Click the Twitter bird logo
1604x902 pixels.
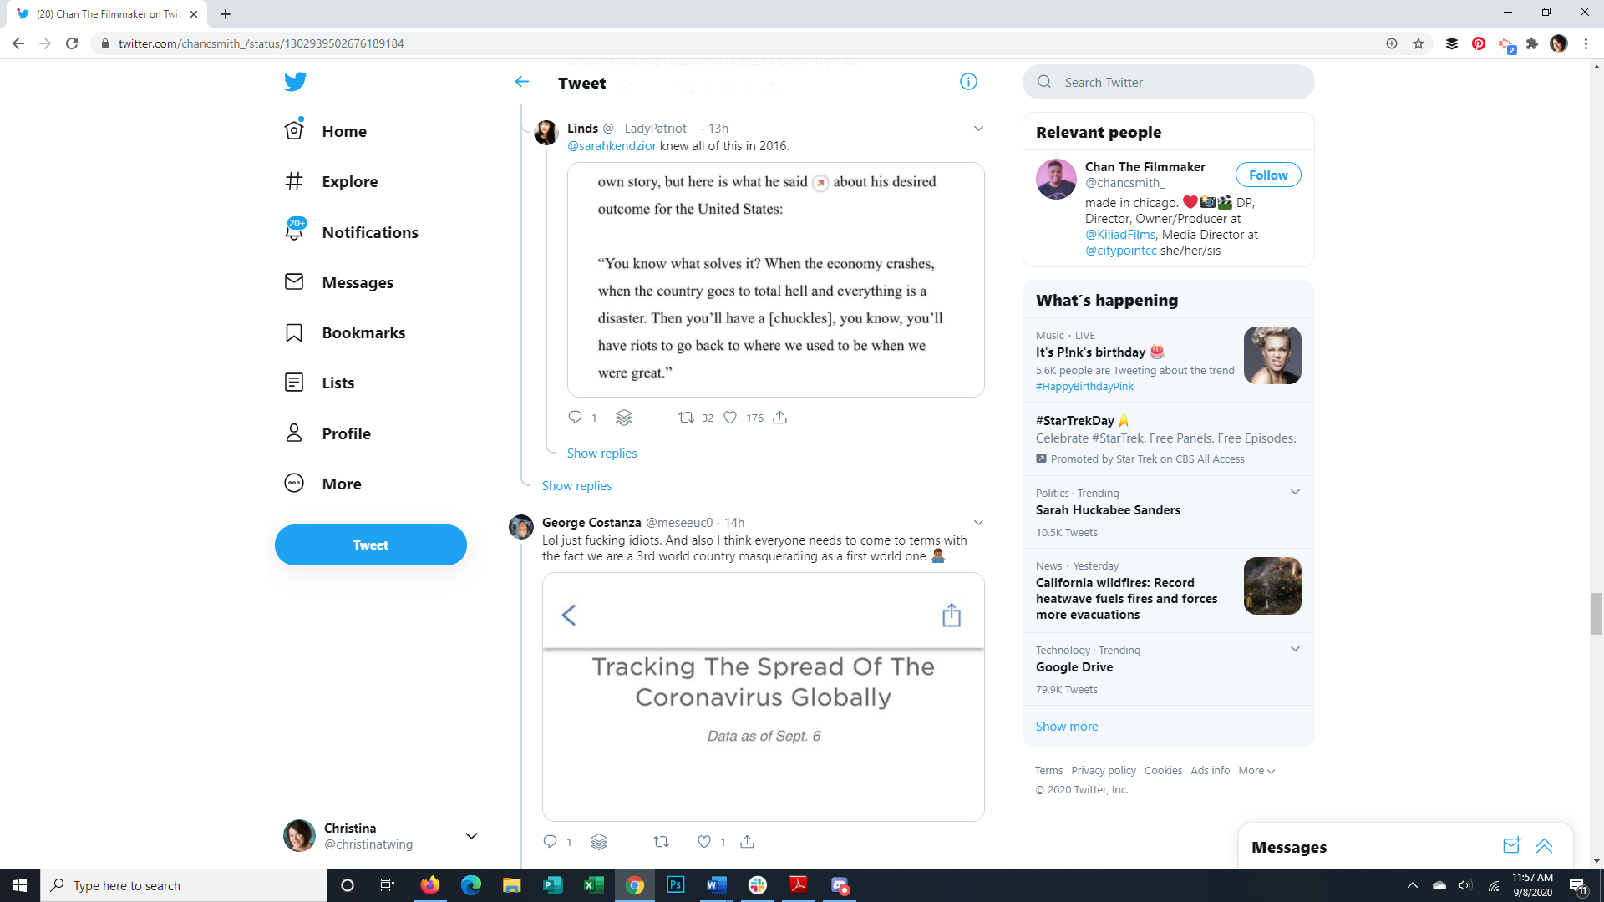[x=295, y=82]
